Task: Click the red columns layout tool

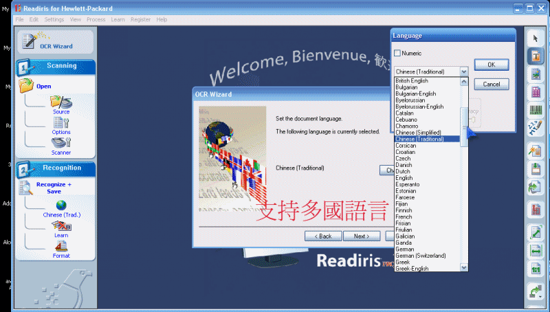Action: point(536,210)
